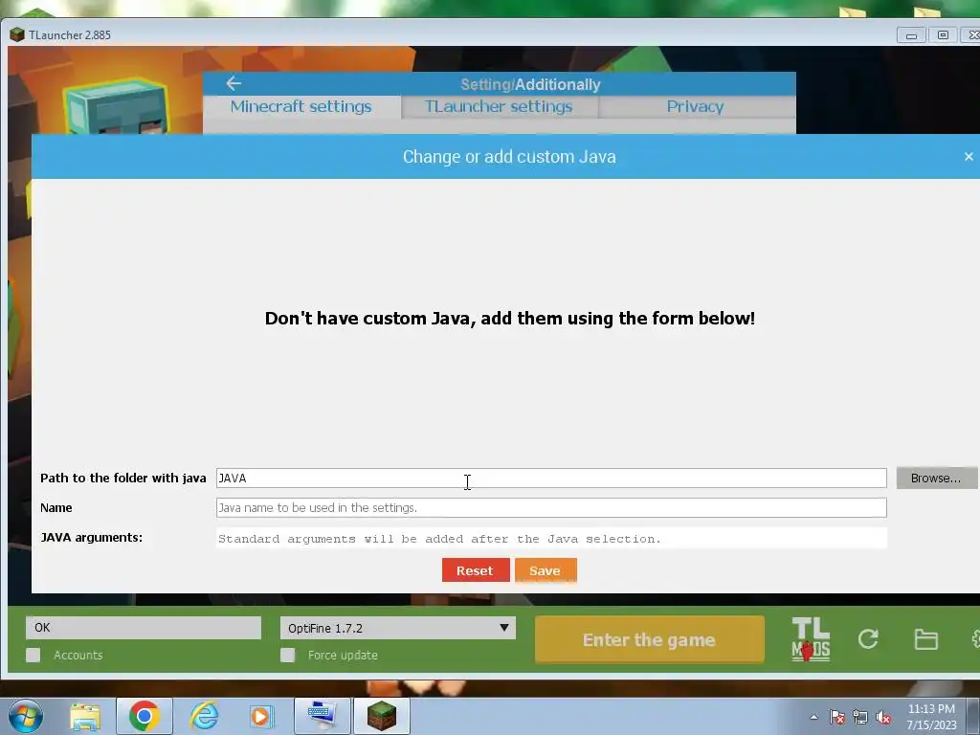The height and width of the screenshot is (735, 980).
Task: Open Internet Explorer from taskbar
Action: (x=205, y=716)
